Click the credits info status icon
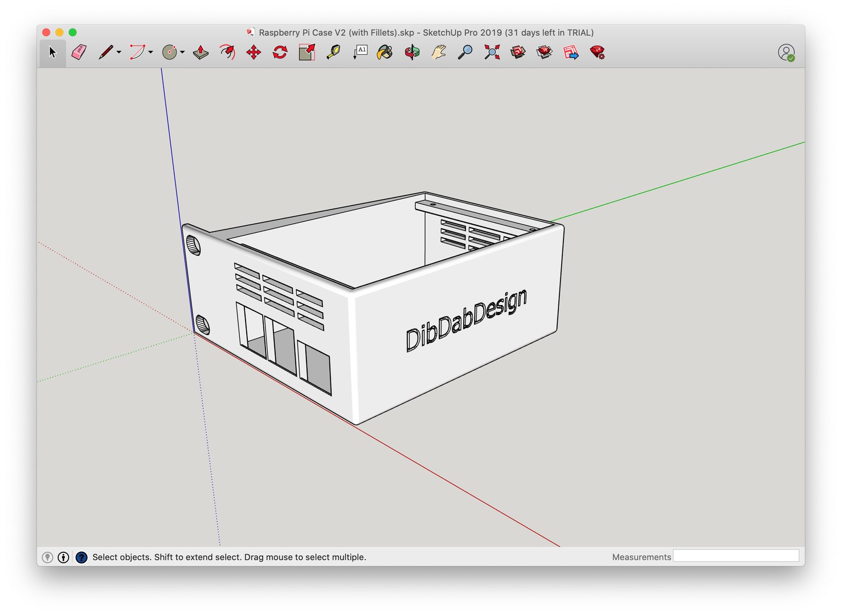The width and height of the screenshot is (842, 615). (64, 557)
